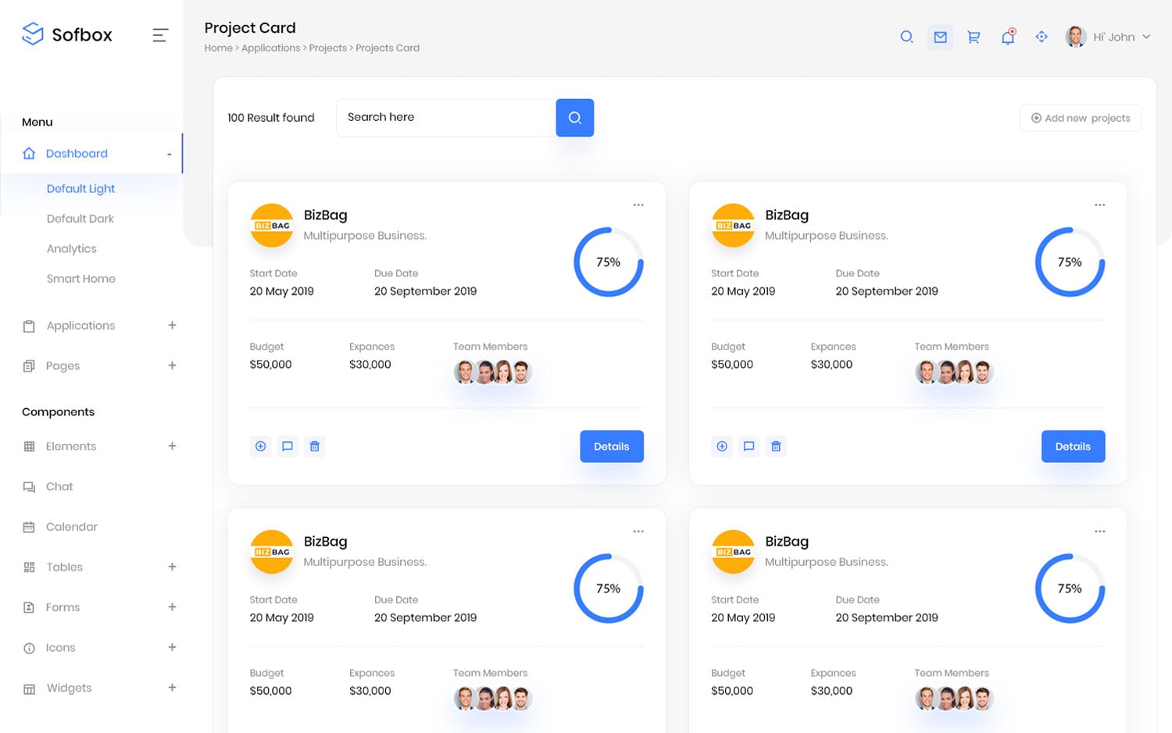The height and width of the screenshot is (733, 1172).
Task: Click Details button on first project card
Action: point(611,447)
